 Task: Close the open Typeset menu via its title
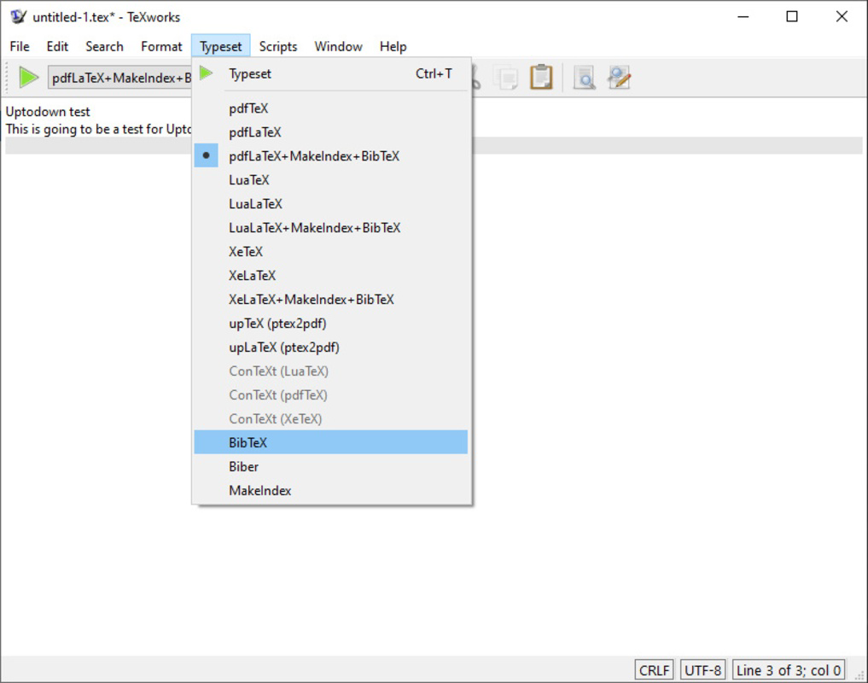221,47
